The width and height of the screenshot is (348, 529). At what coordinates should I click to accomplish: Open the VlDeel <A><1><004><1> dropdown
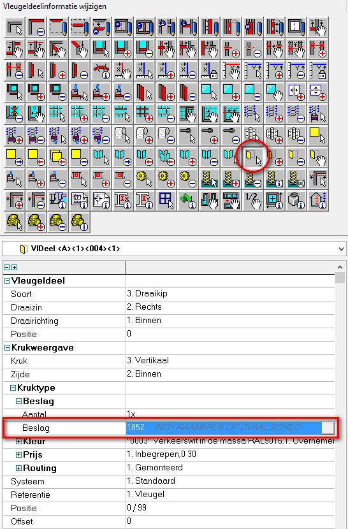coord(341,249)
